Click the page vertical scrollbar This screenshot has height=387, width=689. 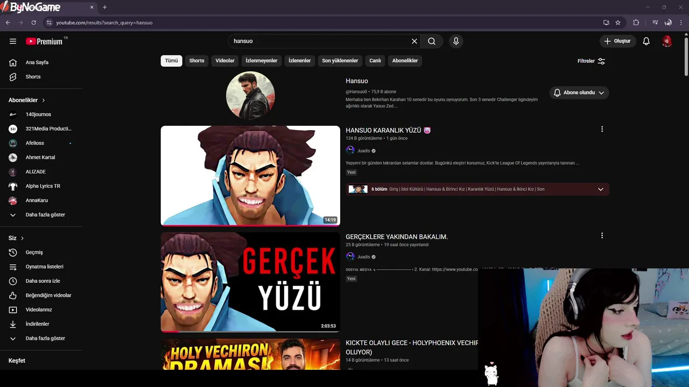tap(686, 55)
